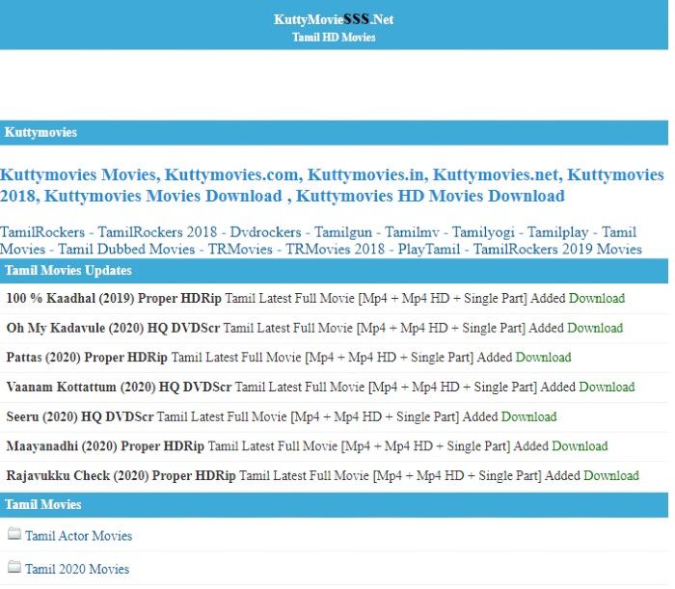Screen dimensions: 675x589
Task: Download Vaanam Kottattum (2020) movie
Action: tap(607, 387)
